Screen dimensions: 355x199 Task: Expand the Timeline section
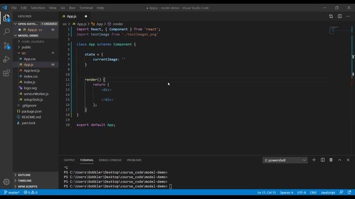tap(35, 181)
